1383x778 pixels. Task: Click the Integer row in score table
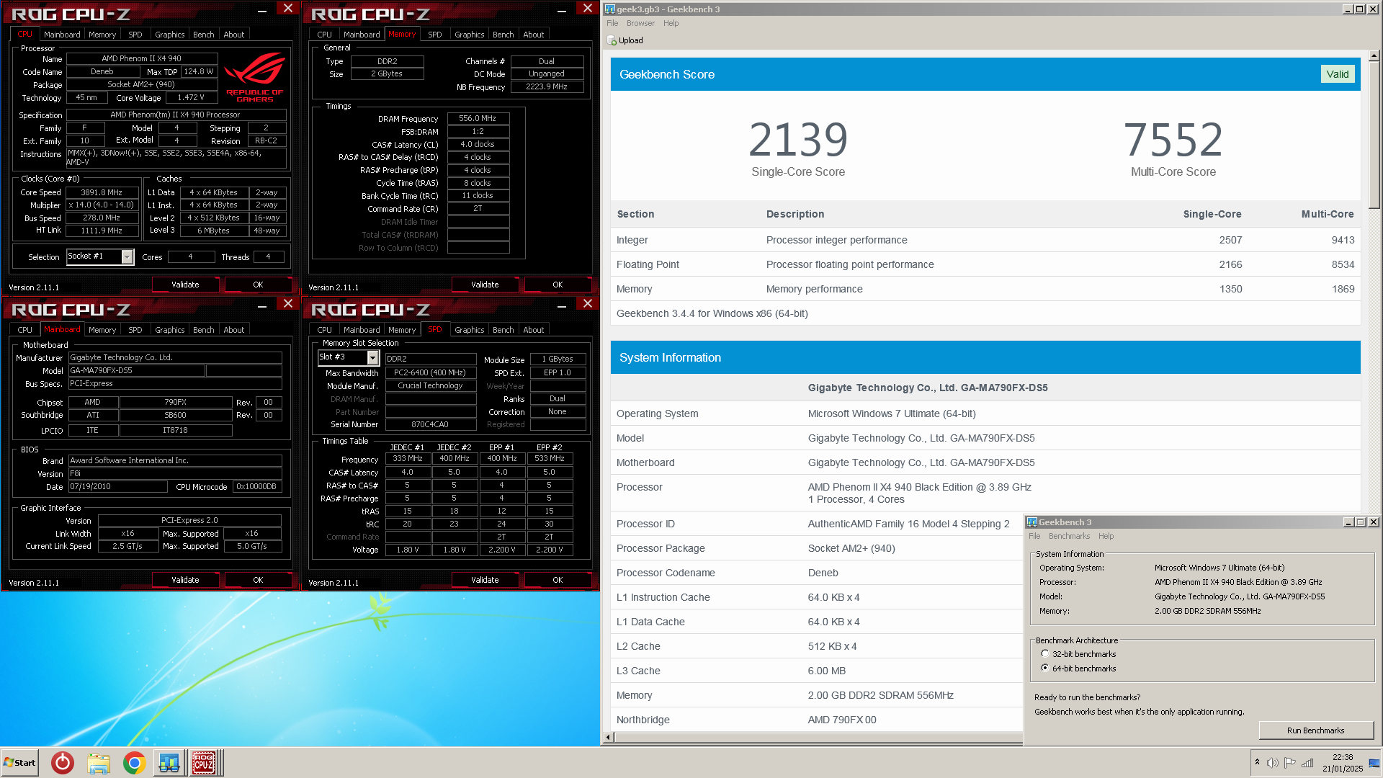[985, 240]
